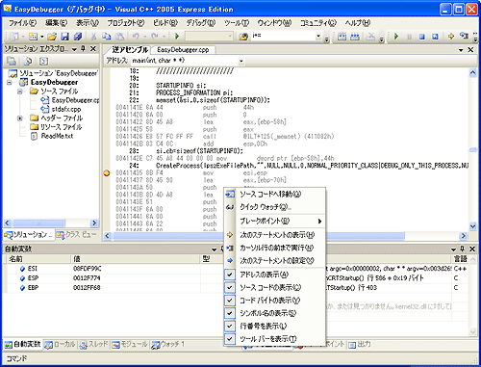Open the 'ファイル' menu in menu bar
This screenshot has width=481, height=367.
[22, 23]
